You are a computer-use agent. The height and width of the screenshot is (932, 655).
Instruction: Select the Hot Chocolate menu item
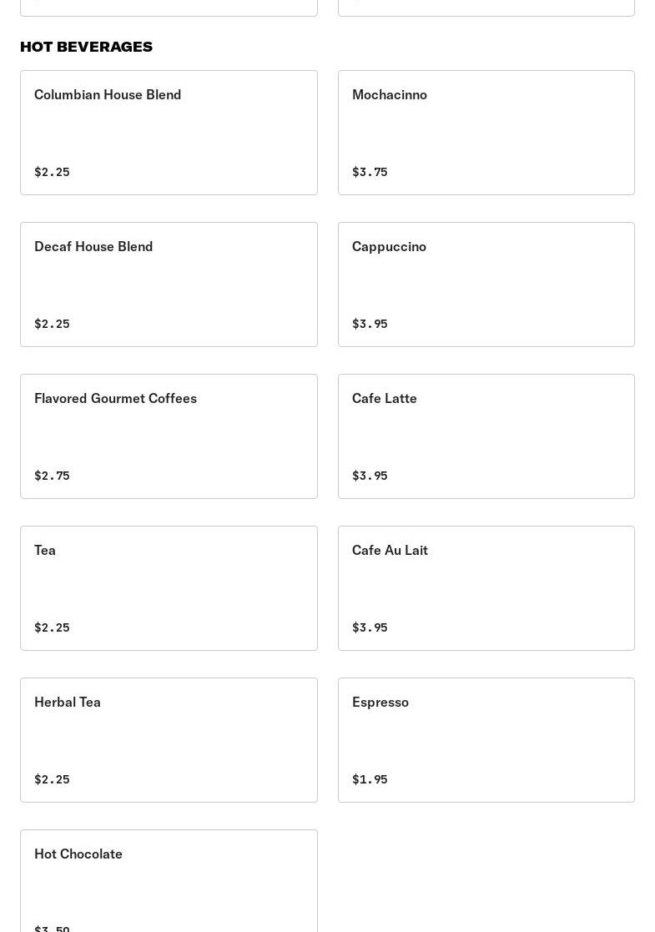(x=169, y=880)
